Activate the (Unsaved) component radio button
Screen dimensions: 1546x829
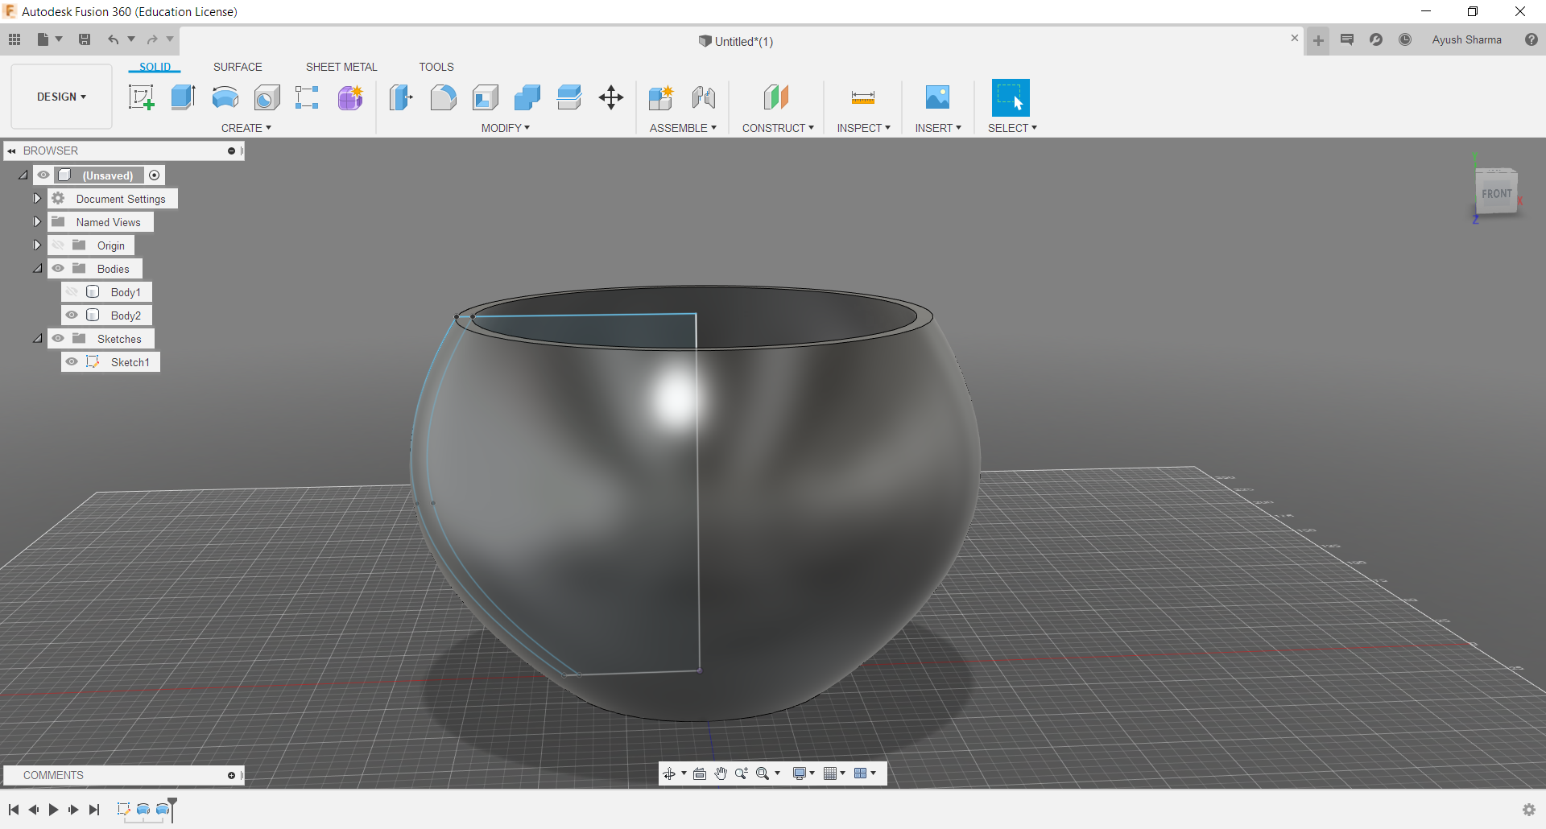click(x=155, y=175)
